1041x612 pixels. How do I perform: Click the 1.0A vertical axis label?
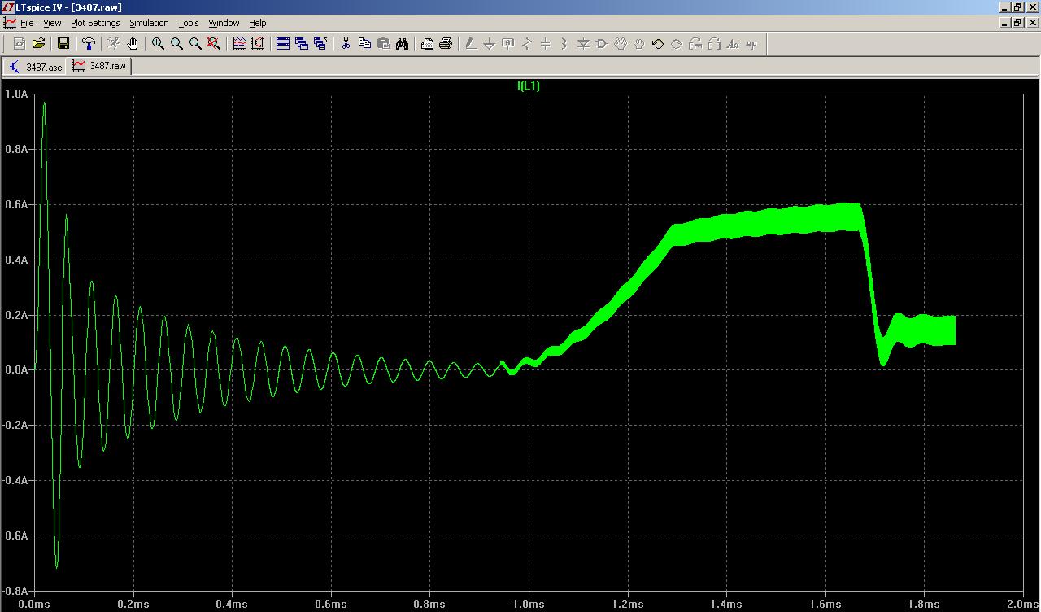pyautogui.click(x=16, y=94)
